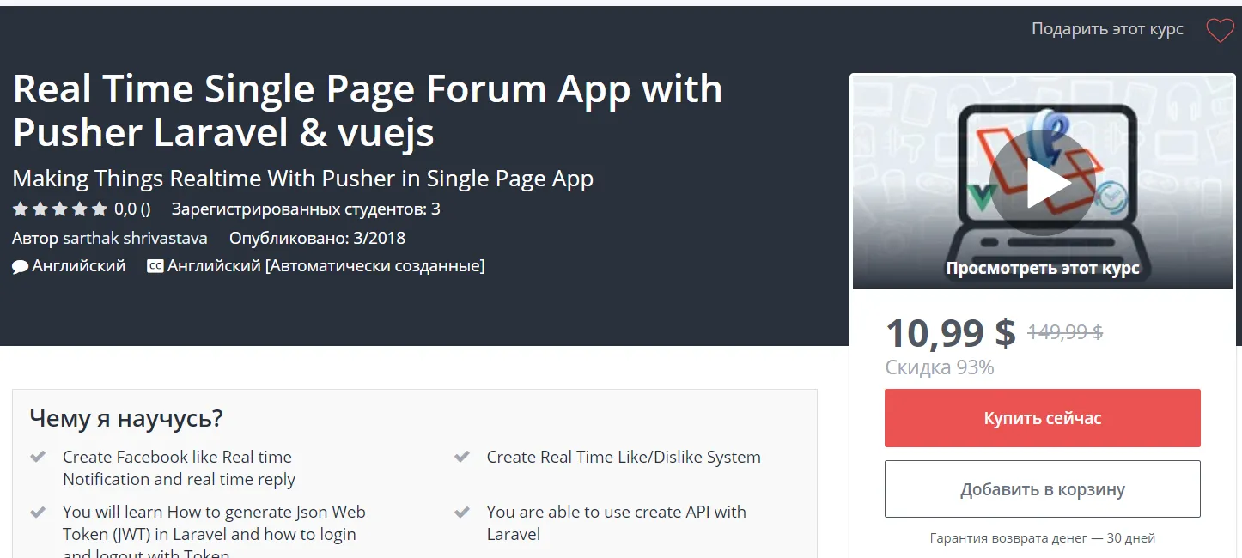Click the speech bubble language icon

pyautogui.click(x=21, y=267)
